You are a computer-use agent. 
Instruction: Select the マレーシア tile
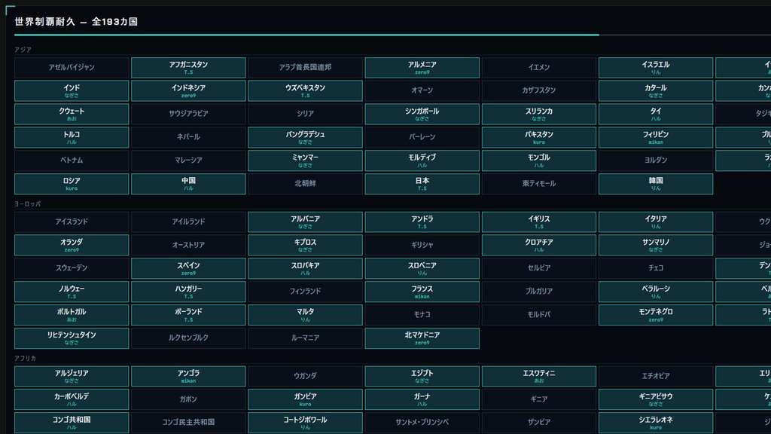click(188, 160)
